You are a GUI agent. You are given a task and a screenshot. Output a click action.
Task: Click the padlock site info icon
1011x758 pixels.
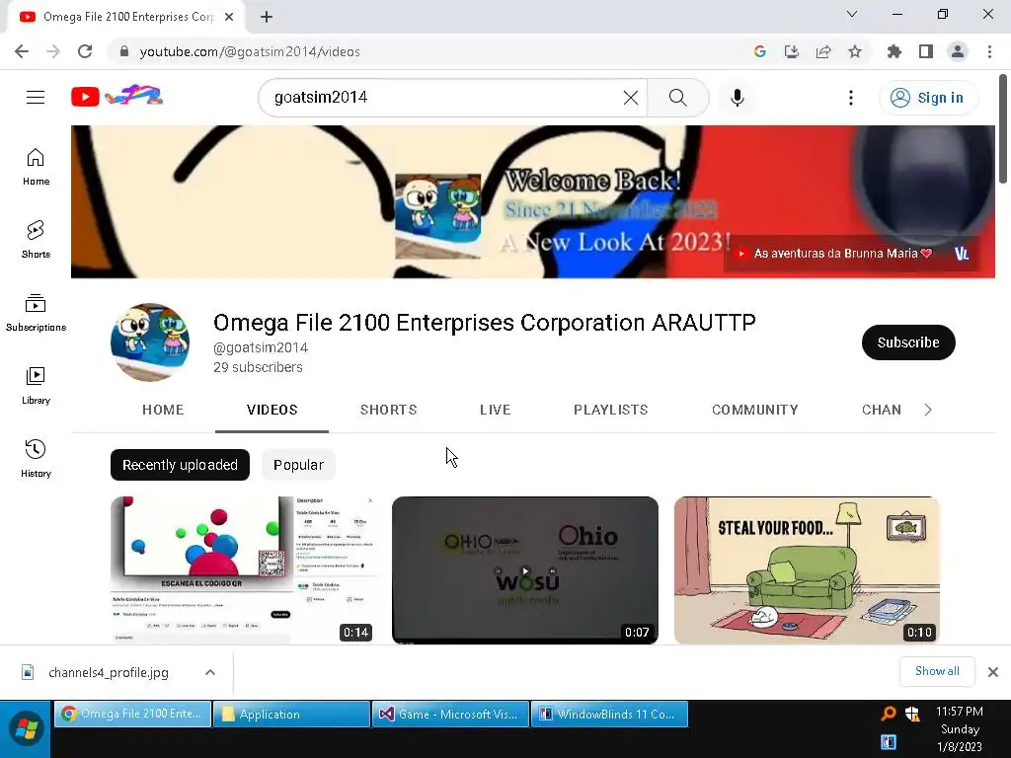[x=124, y=51]
